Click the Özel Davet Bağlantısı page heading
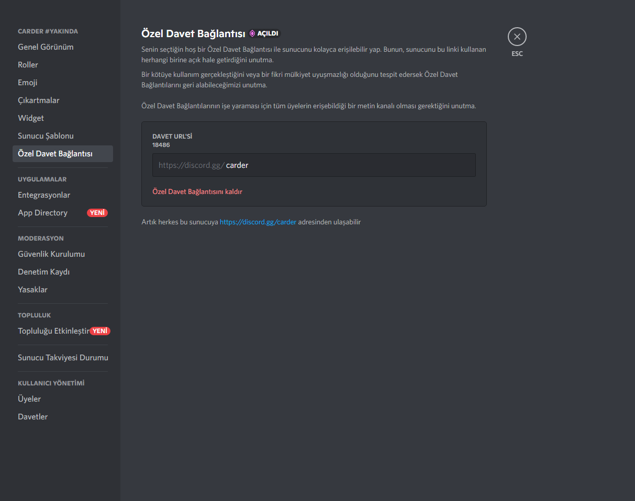The width and height of the screenshot is (635, 501). coord(193,33)
